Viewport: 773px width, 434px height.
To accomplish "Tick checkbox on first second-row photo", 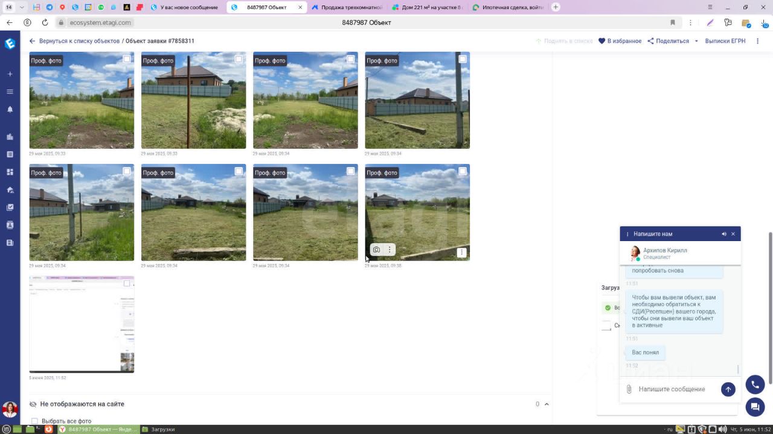I will [127, 171].
